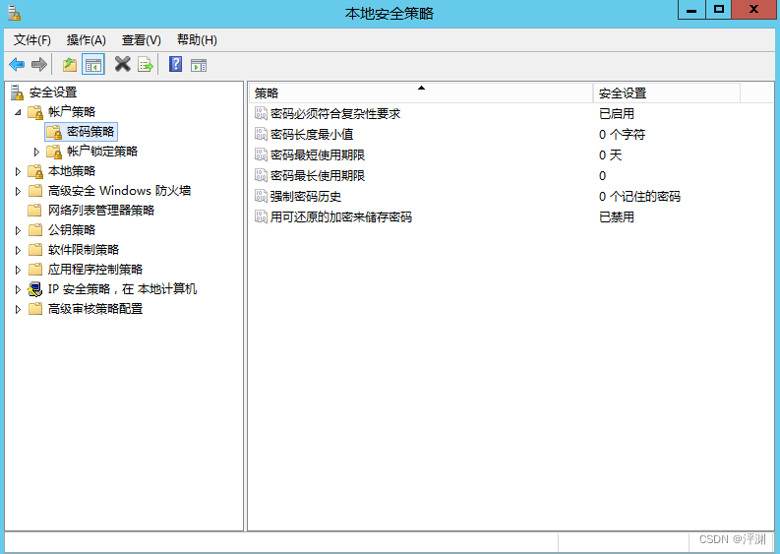Expand the 公钥策略 tree node arrow

click(18, 230)
